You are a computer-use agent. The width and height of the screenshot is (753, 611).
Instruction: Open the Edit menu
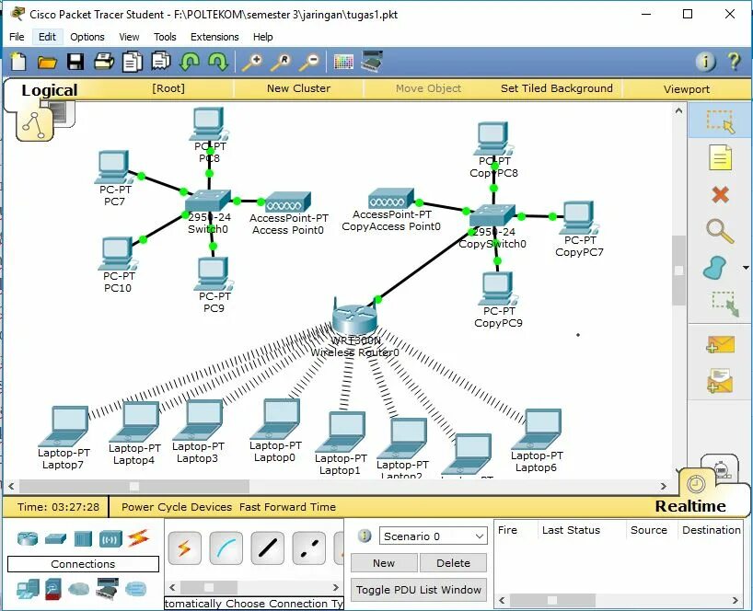tap(47, 37)
